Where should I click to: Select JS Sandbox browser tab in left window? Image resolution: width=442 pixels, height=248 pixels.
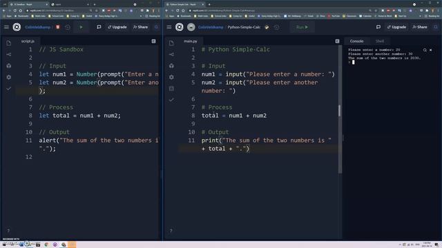click(x=28, y=5)
